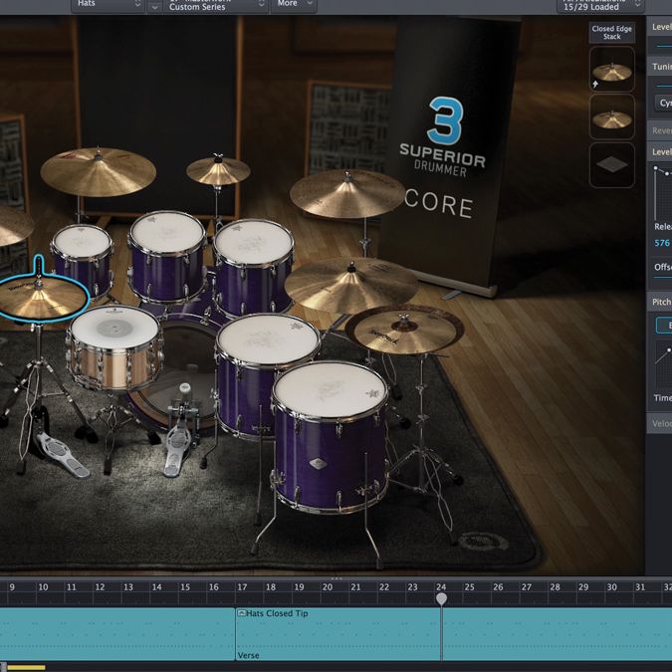Select the ride cymbal above floor toms
Viewport: 672px width, 672px height.
[x=351, y=285]
